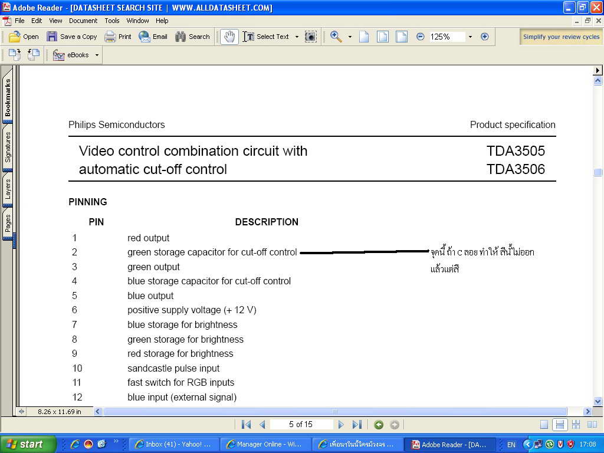The width and height of the screenshot is (604, 453).
Task: Expand eBooks dropdown arrow
Action: click(x=97, y=55)
